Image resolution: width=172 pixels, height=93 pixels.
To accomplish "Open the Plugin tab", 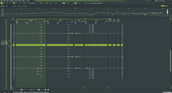I will (20, 6).
